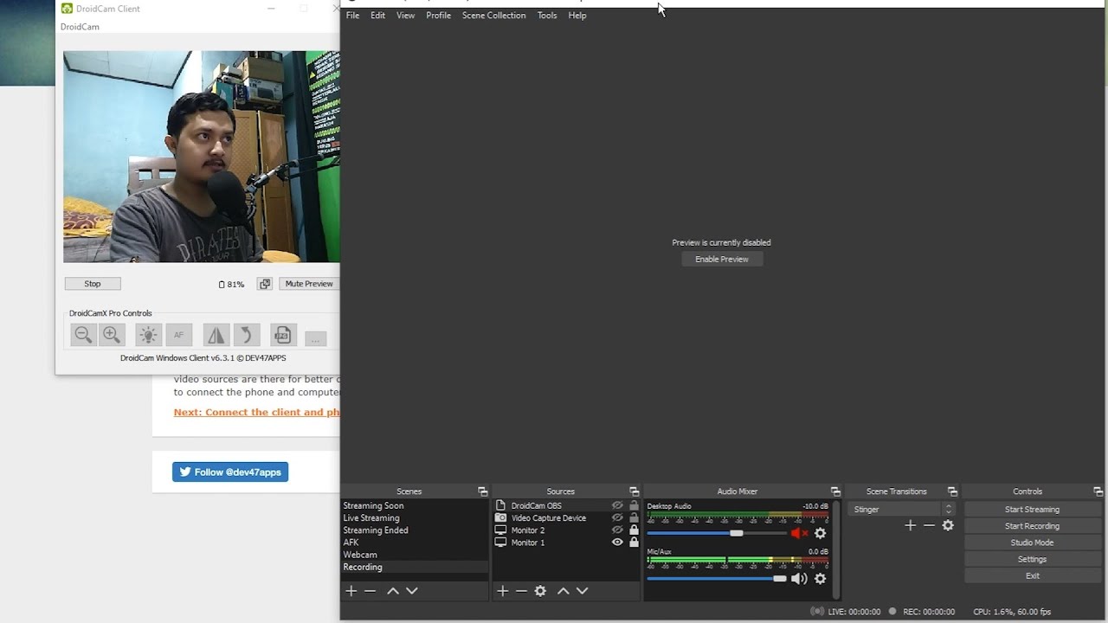
Task: Add a new scene with plus icon
Action: 351,591
